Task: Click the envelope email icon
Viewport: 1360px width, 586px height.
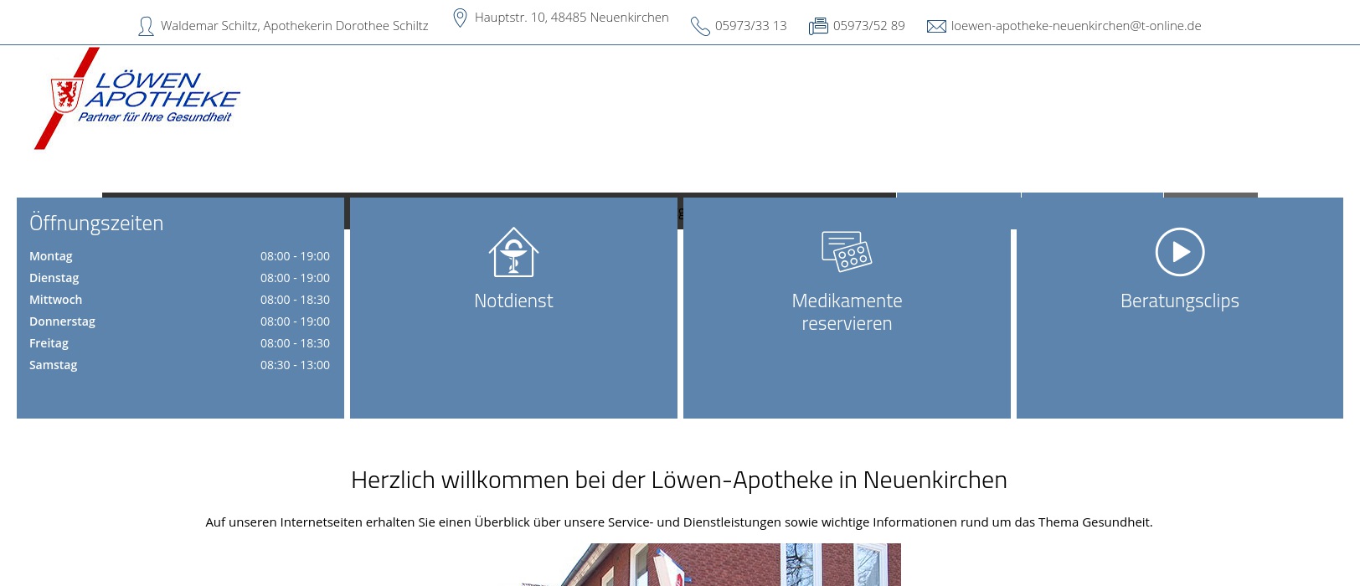Action: pos(936,27)
